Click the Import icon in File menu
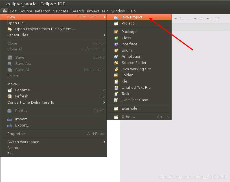 pos(10,119)
